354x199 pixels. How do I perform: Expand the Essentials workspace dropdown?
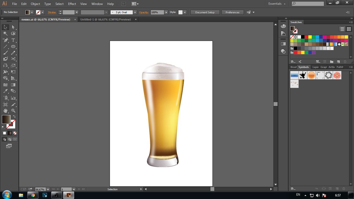point(277,4)
